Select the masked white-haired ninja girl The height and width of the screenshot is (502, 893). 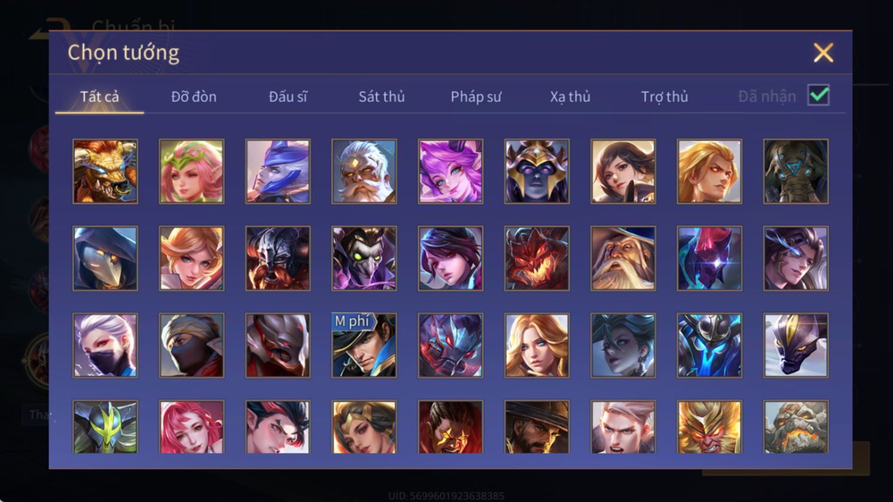click(x=105, y=345)
